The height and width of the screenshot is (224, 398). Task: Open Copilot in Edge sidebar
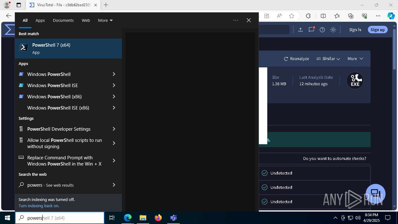[391, 16]
